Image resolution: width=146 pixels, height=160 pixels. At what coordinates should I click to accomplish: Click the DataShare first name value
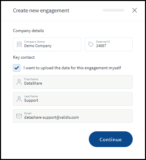33,83
